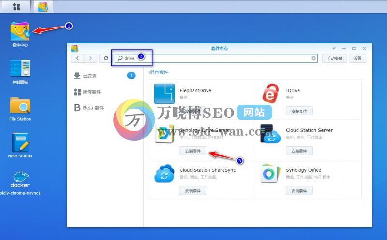Install Synology Drive Server package
The width and height of the screenshot is (387, 240).
click(193, 151)
